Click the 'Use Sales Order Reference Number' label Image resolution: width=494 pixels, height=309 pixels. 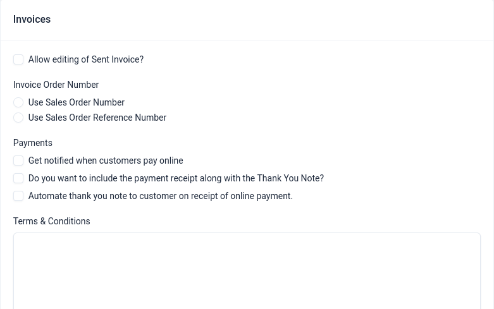(x=97, y=118)
